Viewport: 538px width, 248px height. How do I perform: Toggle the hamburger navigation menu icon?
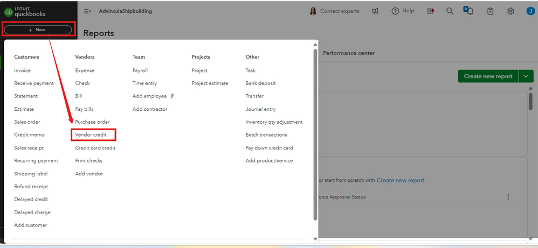87,11
